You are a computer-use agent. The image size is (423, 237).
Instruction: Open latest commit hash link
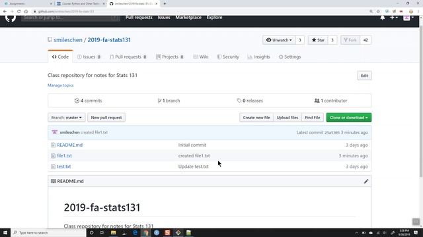(332, 132)
